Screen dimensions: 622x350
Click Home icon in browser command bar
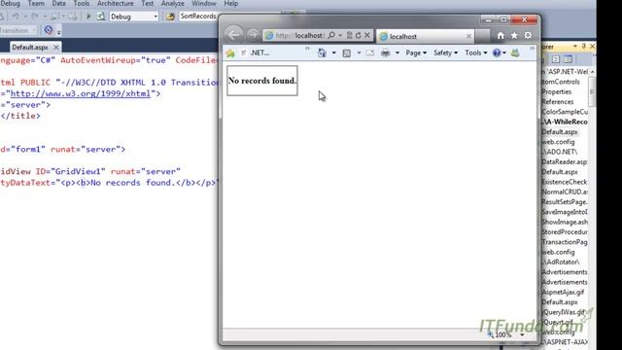click(322, 52)
